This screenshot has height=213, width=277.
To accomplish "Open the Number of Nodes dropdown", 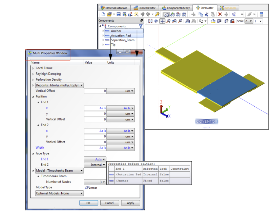I will tap(95, 182).
